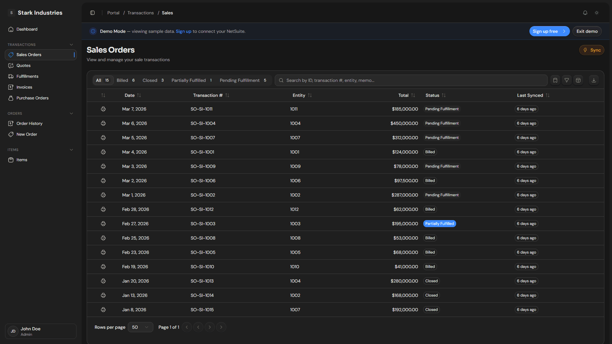612x344 pixels.
Task: Select the Pending Fulfillment tab
Action: point(243,80)
